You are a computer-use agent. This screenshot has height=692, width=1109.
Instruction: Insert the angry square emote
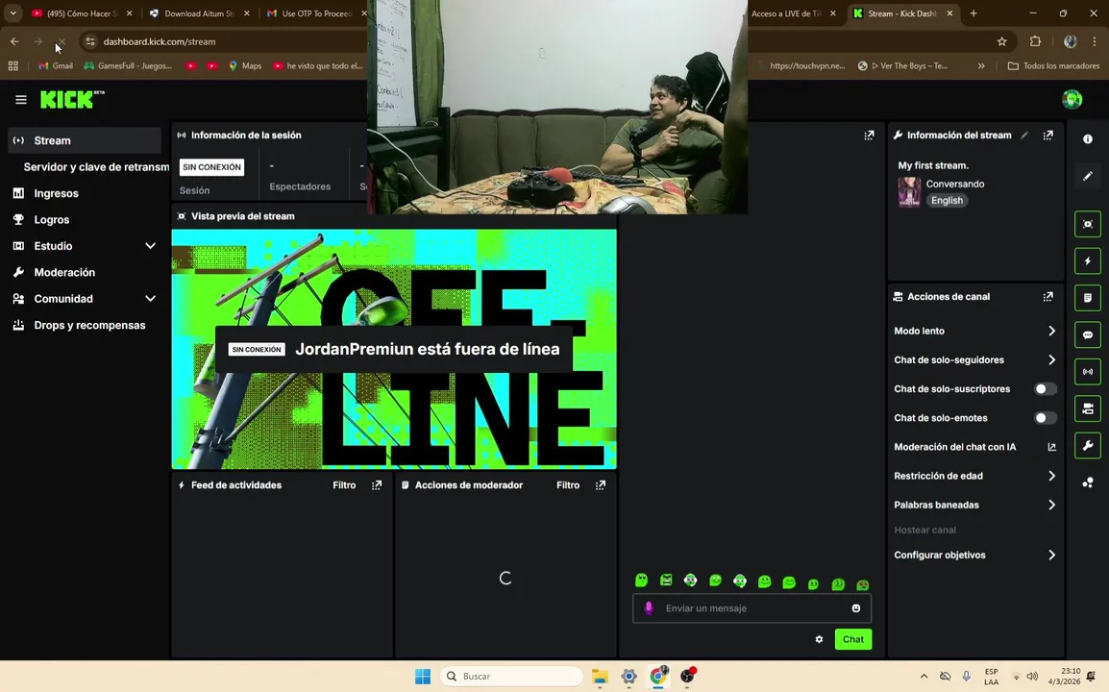pos(666,581)
